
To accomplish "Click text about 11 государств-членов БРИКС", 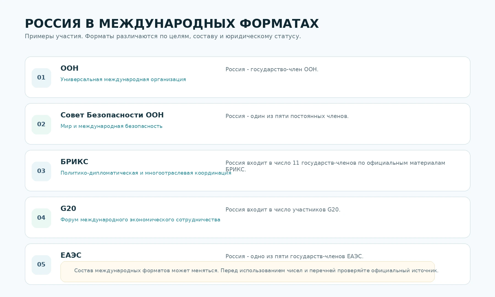I will pos(335,166).
